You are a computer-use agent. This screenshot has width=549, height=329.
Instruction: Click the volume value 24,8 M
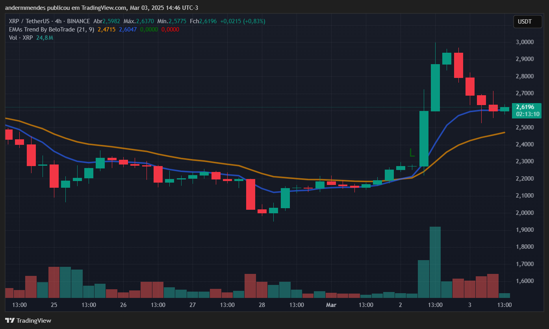click(45, 38)
